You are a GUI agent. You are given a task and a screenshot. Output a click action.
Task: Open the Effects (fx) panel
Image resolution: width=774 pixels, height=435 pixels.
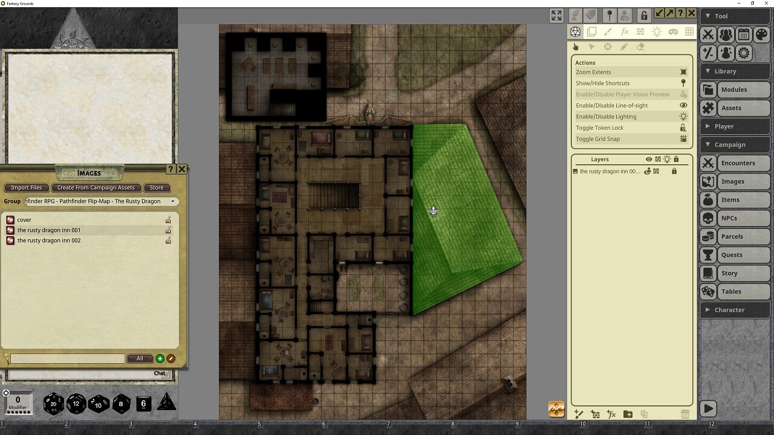[623, 31]
